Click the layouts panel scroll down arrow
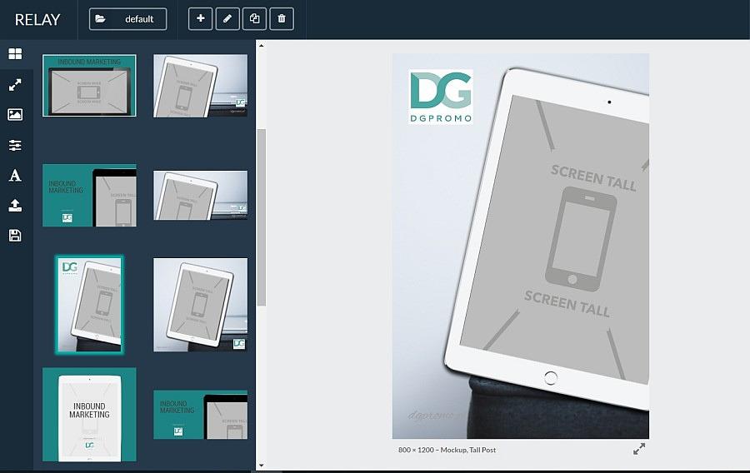Screen dimensions: 750x473 261,466
